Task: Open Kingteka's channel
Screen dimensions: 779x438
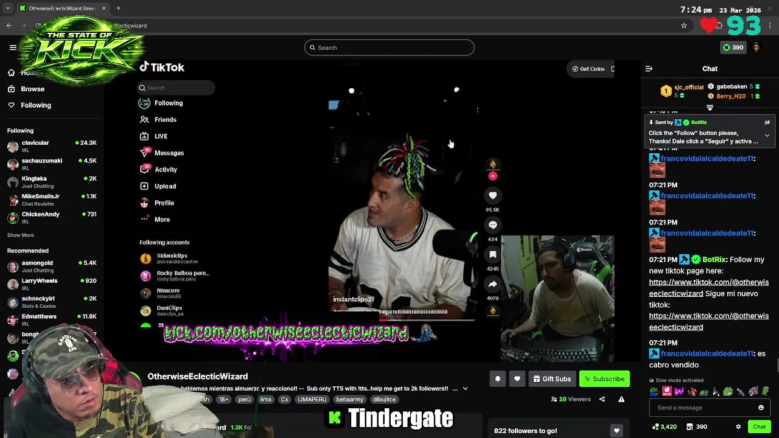Action: tap(52, 182)
